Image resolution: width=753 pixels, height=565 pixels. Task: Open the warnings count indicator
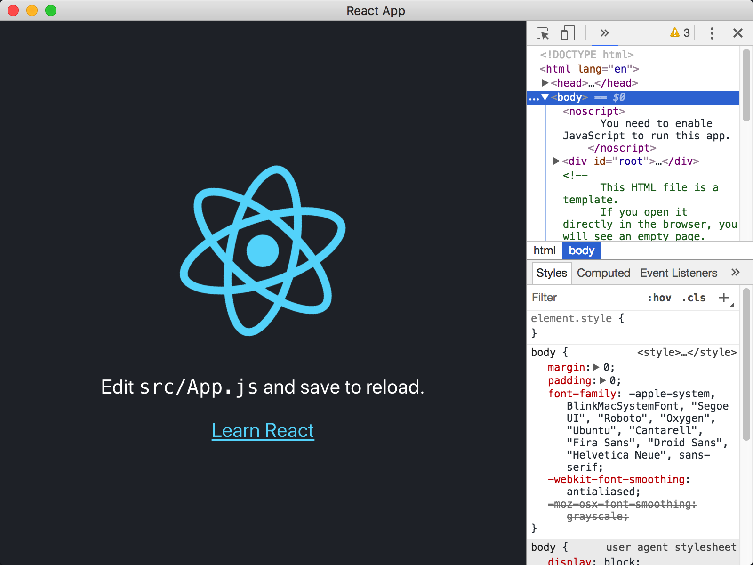click(680, 32)
